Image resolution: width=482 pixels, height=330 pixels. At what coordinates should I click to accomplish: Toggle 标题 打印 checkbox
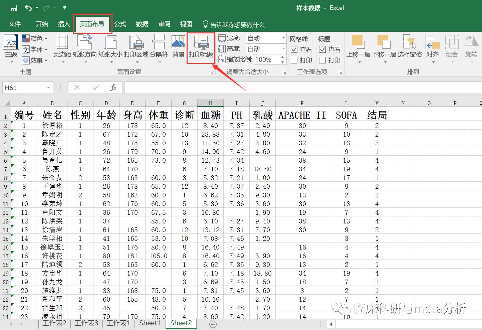tap(322, 60)
